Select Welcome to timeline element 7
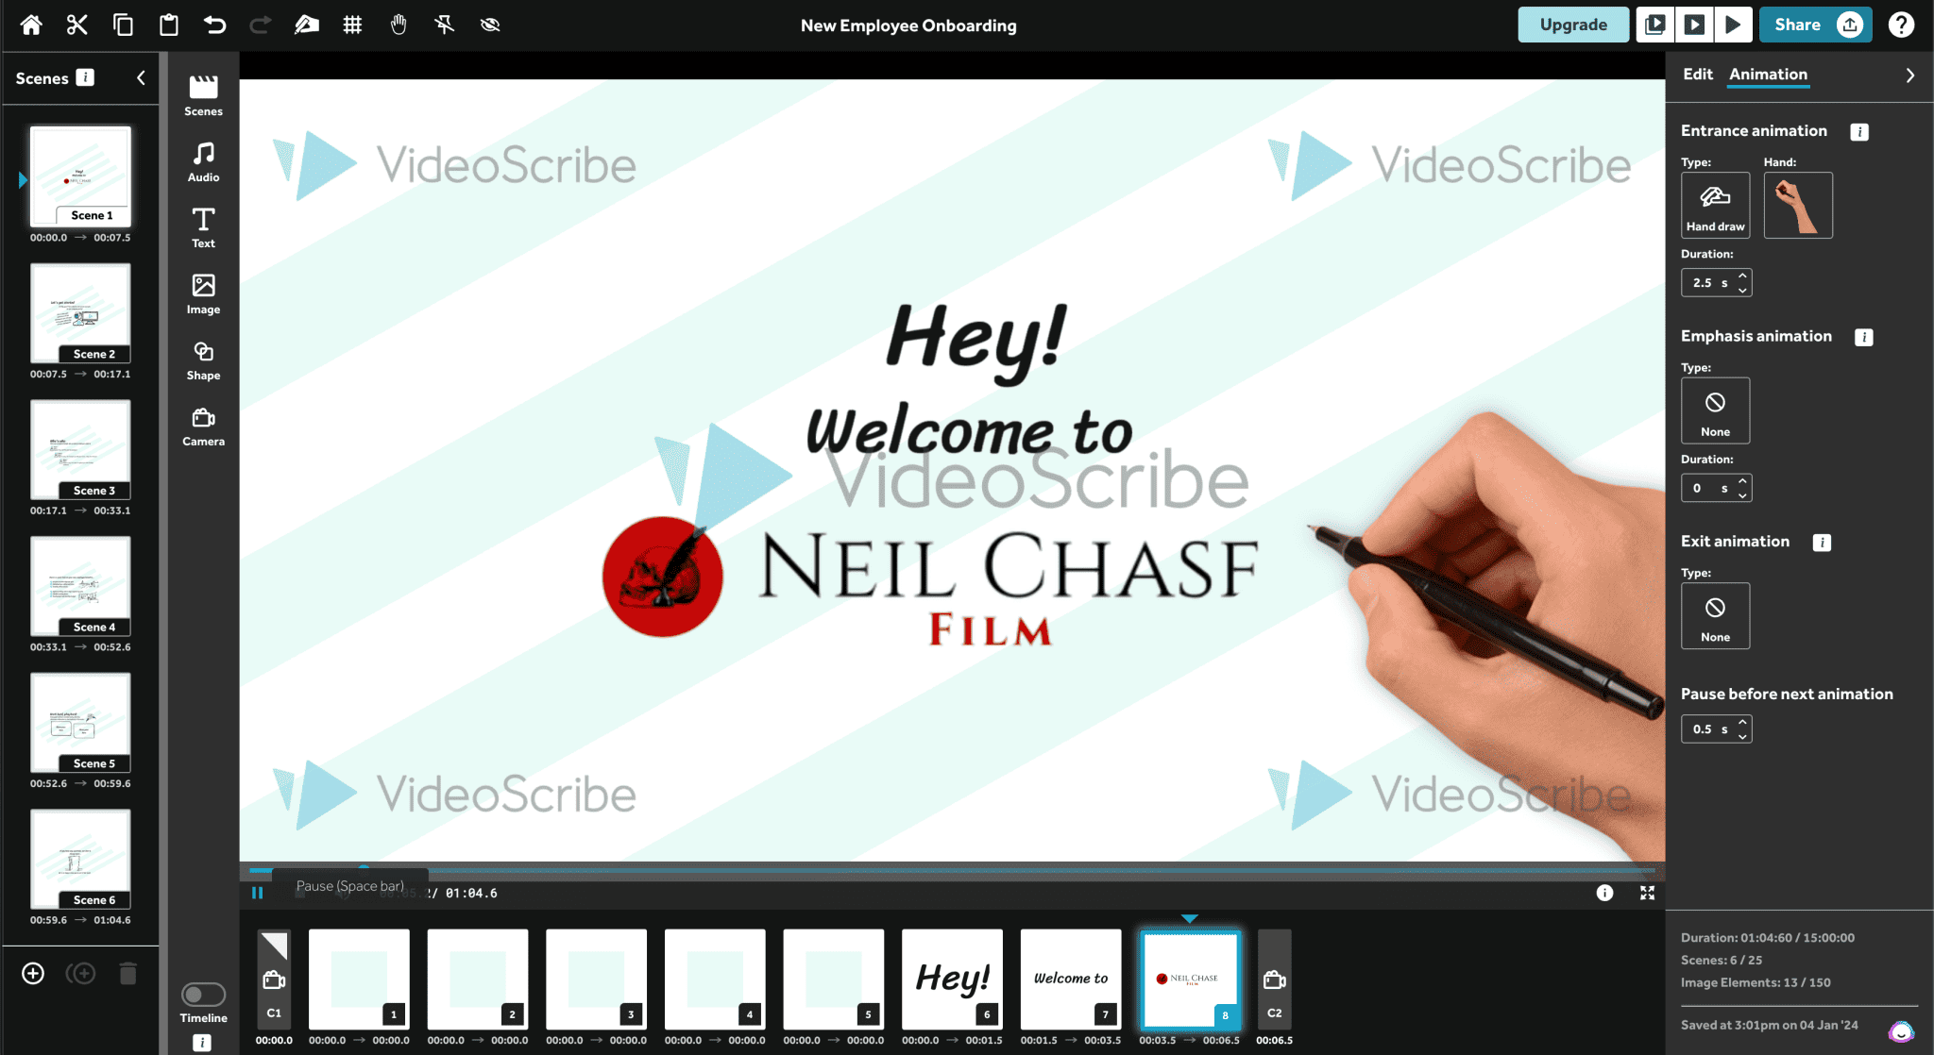Image resolution: width=1934 pixels, height=1055 pixels. pos(1071,979)
